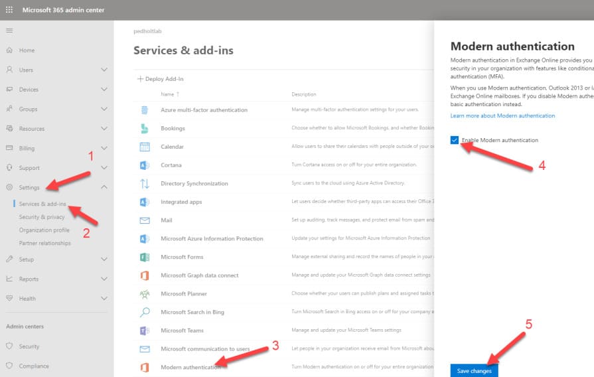This screenshot has height=377, width=594.
Task: Click the Settings gear icon
Action: pos(9,187)
